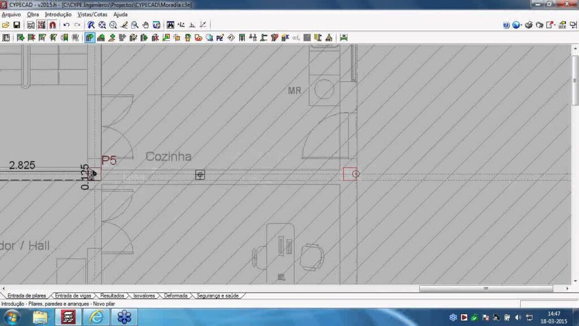Toggle the DXF/DWG template icon

31,25
